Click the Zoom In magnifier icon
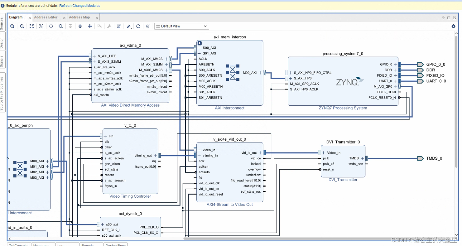 click(x=12, y=26)
